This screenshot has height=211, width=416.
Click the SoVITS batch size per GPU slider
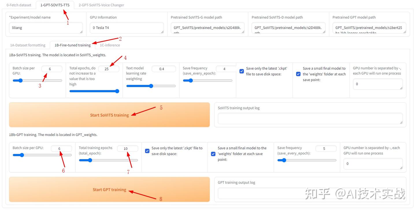coord(37,81)
